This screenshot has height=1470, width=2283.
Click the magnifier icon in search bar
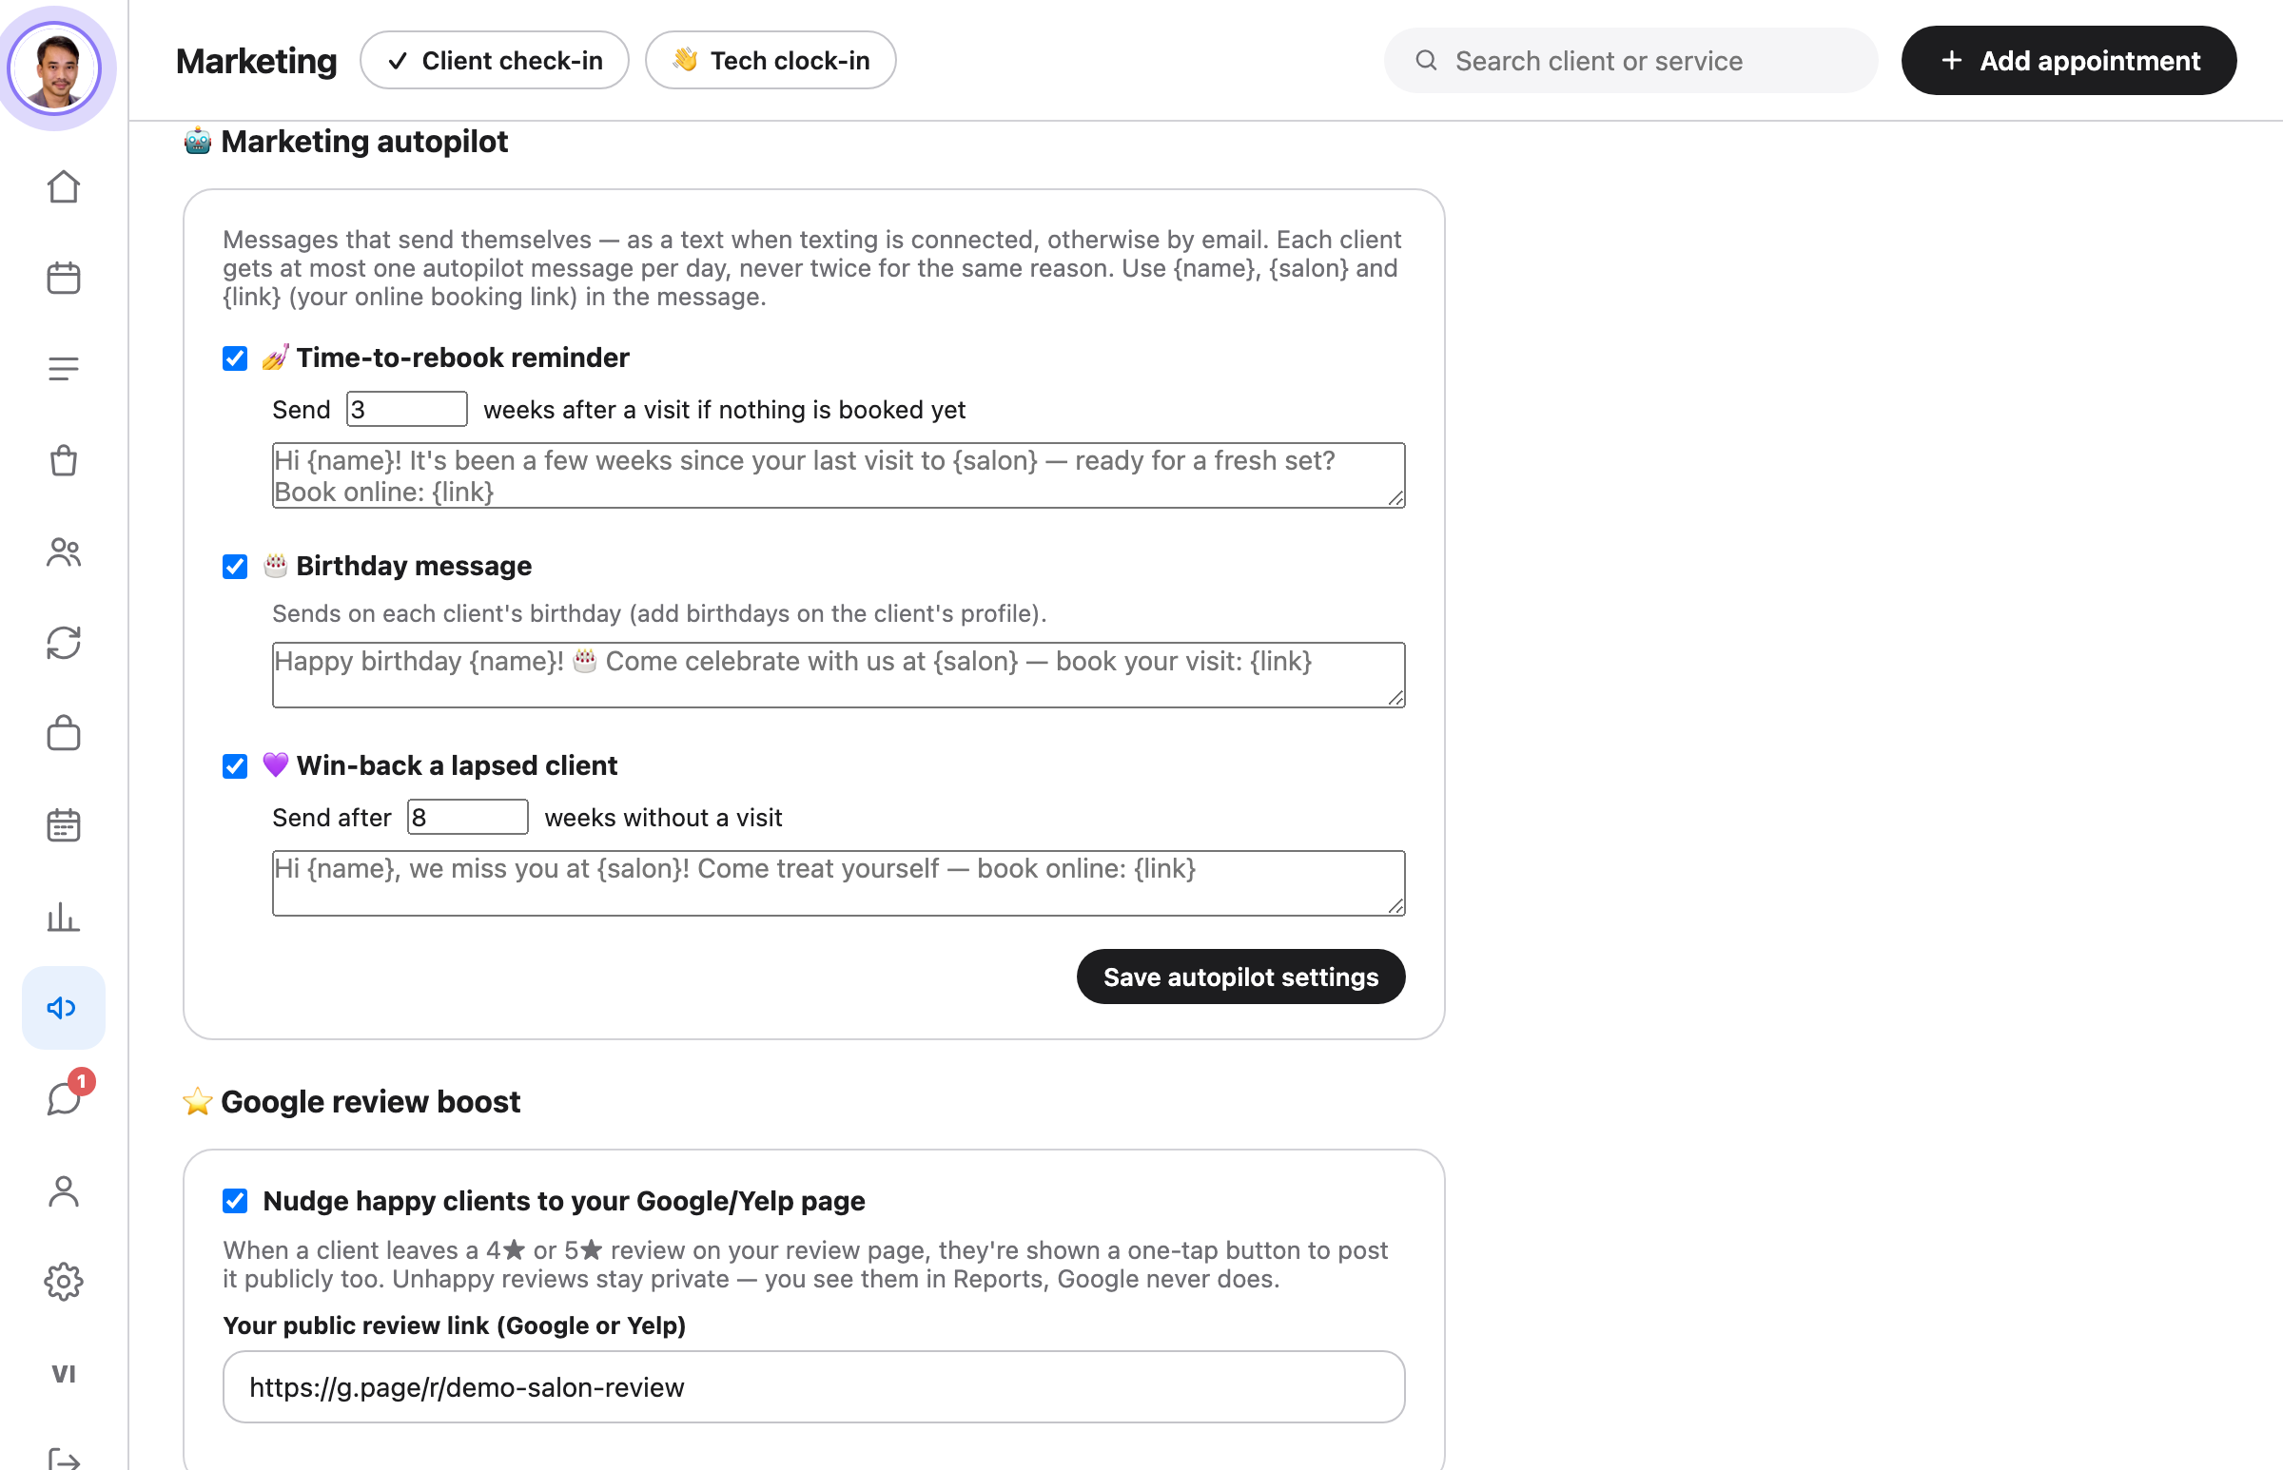point(1426,60)
